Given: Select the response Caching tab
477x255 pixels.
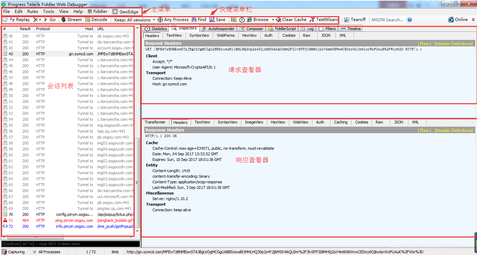Looking at the screenshot, I should [x=341, y=122].
